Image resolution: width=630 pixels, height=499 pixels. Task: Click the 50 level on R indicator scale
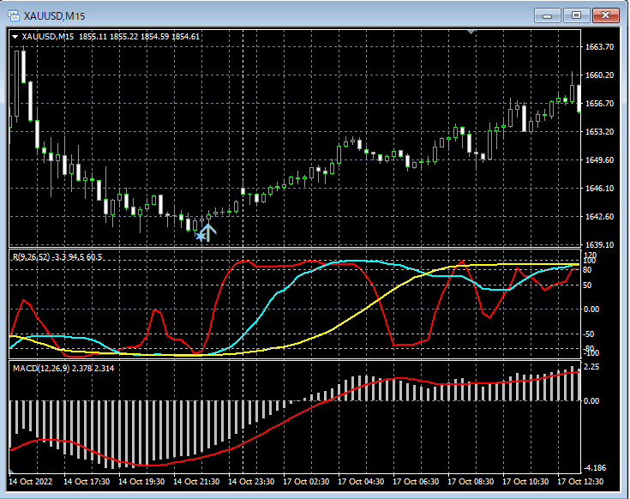587,286
